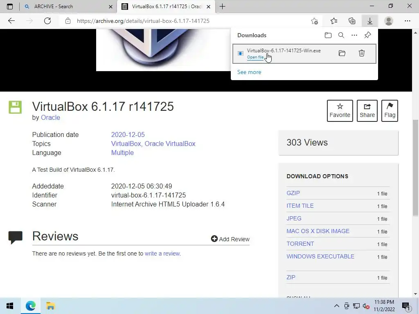The height and width of the screenshot is (314, 419).
Task: Toggle the Downloads toolbar button
Action: [370, 21]
